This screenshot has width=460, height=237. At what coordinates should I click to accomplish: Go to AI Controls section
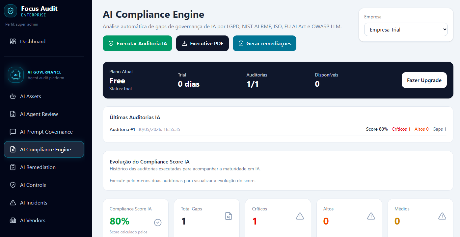tap(44, 185)
